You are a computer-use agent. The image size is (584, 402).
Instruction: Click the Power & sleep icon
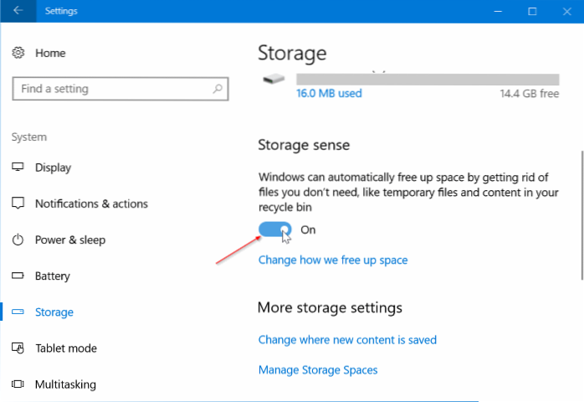(18, 240)
